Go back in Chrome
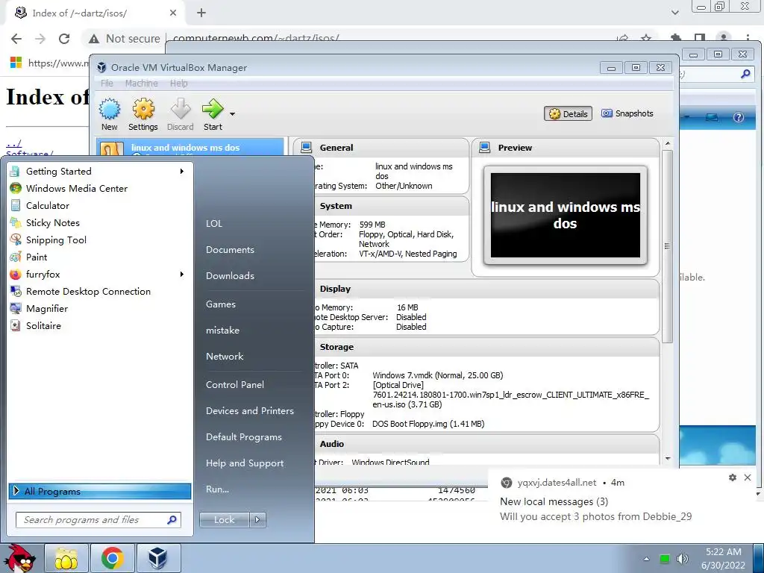Viewport: 764px width, 573px height. (x=16, y=39)
